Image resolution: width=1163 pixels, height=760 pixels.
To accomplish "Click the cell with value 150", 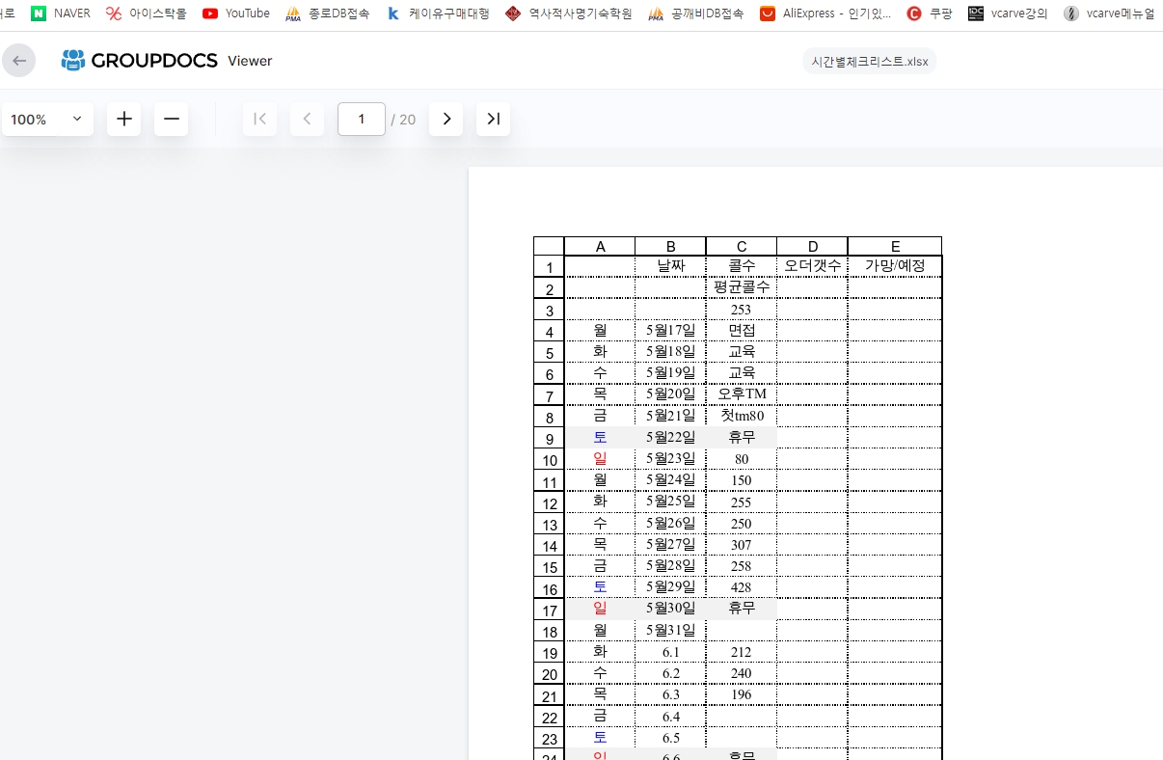I will click(741, 480).
